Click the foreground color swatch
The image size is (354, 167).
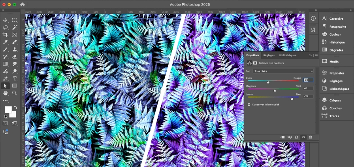(x=8, y=110)
